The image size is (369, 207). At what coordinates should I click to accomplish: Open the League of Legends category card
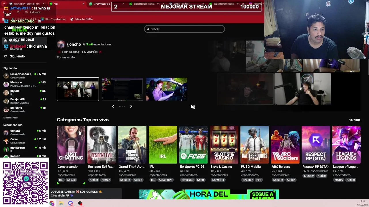pyautogui.click(x=346, y=145)
